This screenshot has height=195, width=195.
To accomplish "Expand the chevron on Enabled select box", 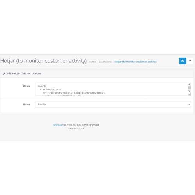I will coord(189,105).
